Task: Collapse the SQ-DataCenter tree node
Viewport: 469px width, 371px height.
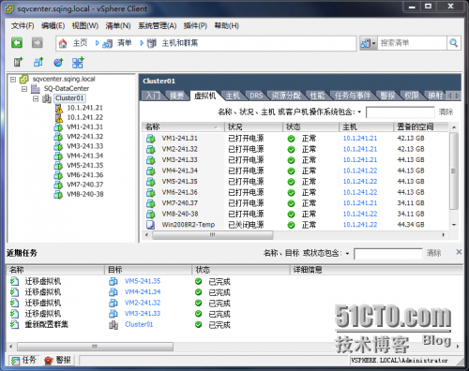Action: (x=24, y=89)
